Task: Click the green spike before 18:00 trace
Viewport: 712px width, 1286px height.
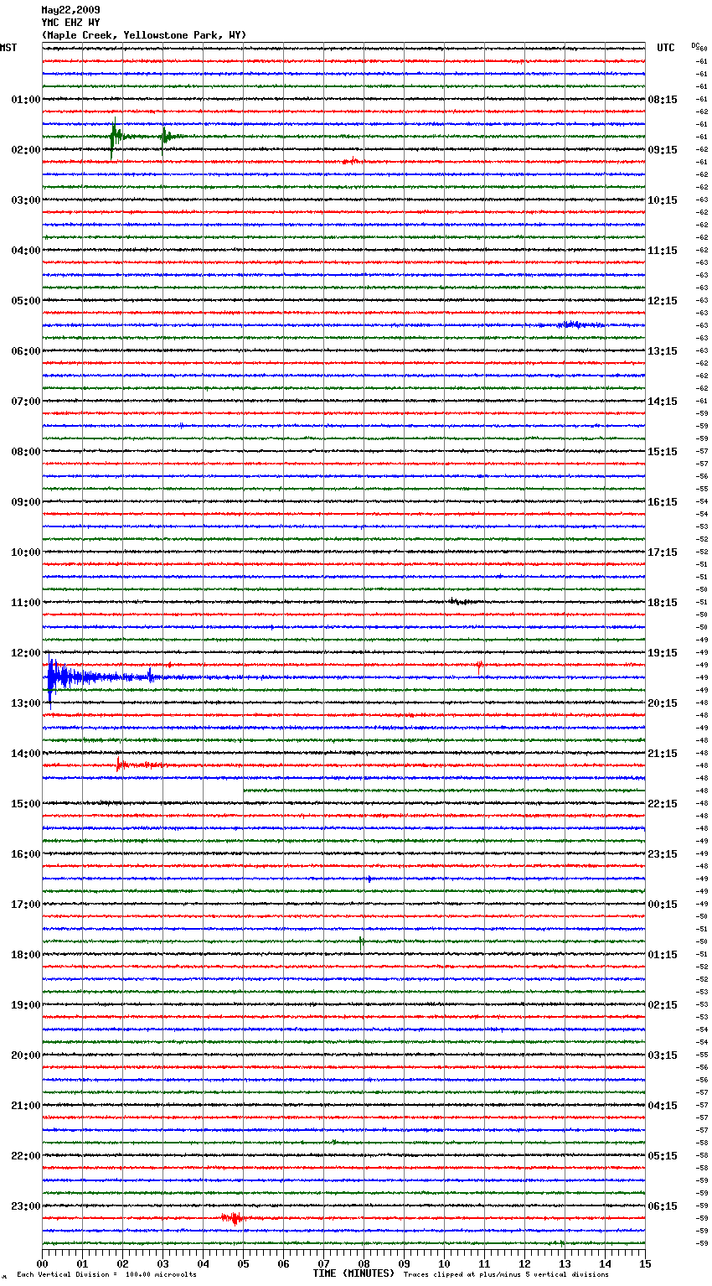Action: click(x=361, y=942)
